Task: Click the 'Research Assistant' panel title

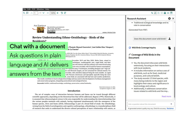Action: [x=137, y=18]
